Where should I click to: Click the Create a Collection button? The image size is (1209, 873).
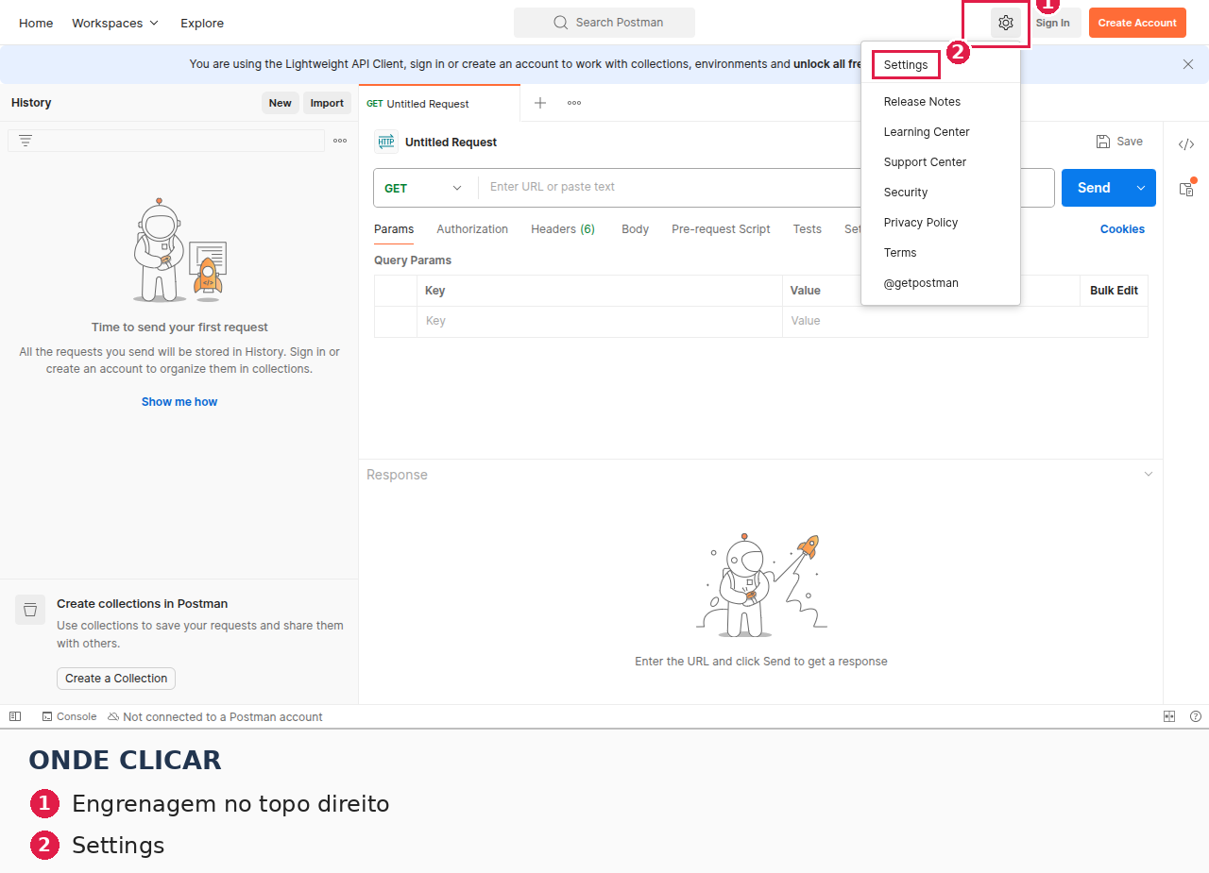point(116,679)
